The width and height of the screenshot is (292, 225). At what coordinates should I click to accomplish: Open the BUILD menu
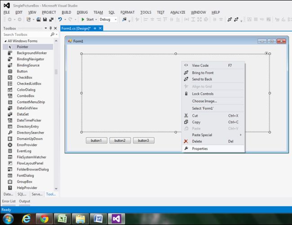(66, 12)
